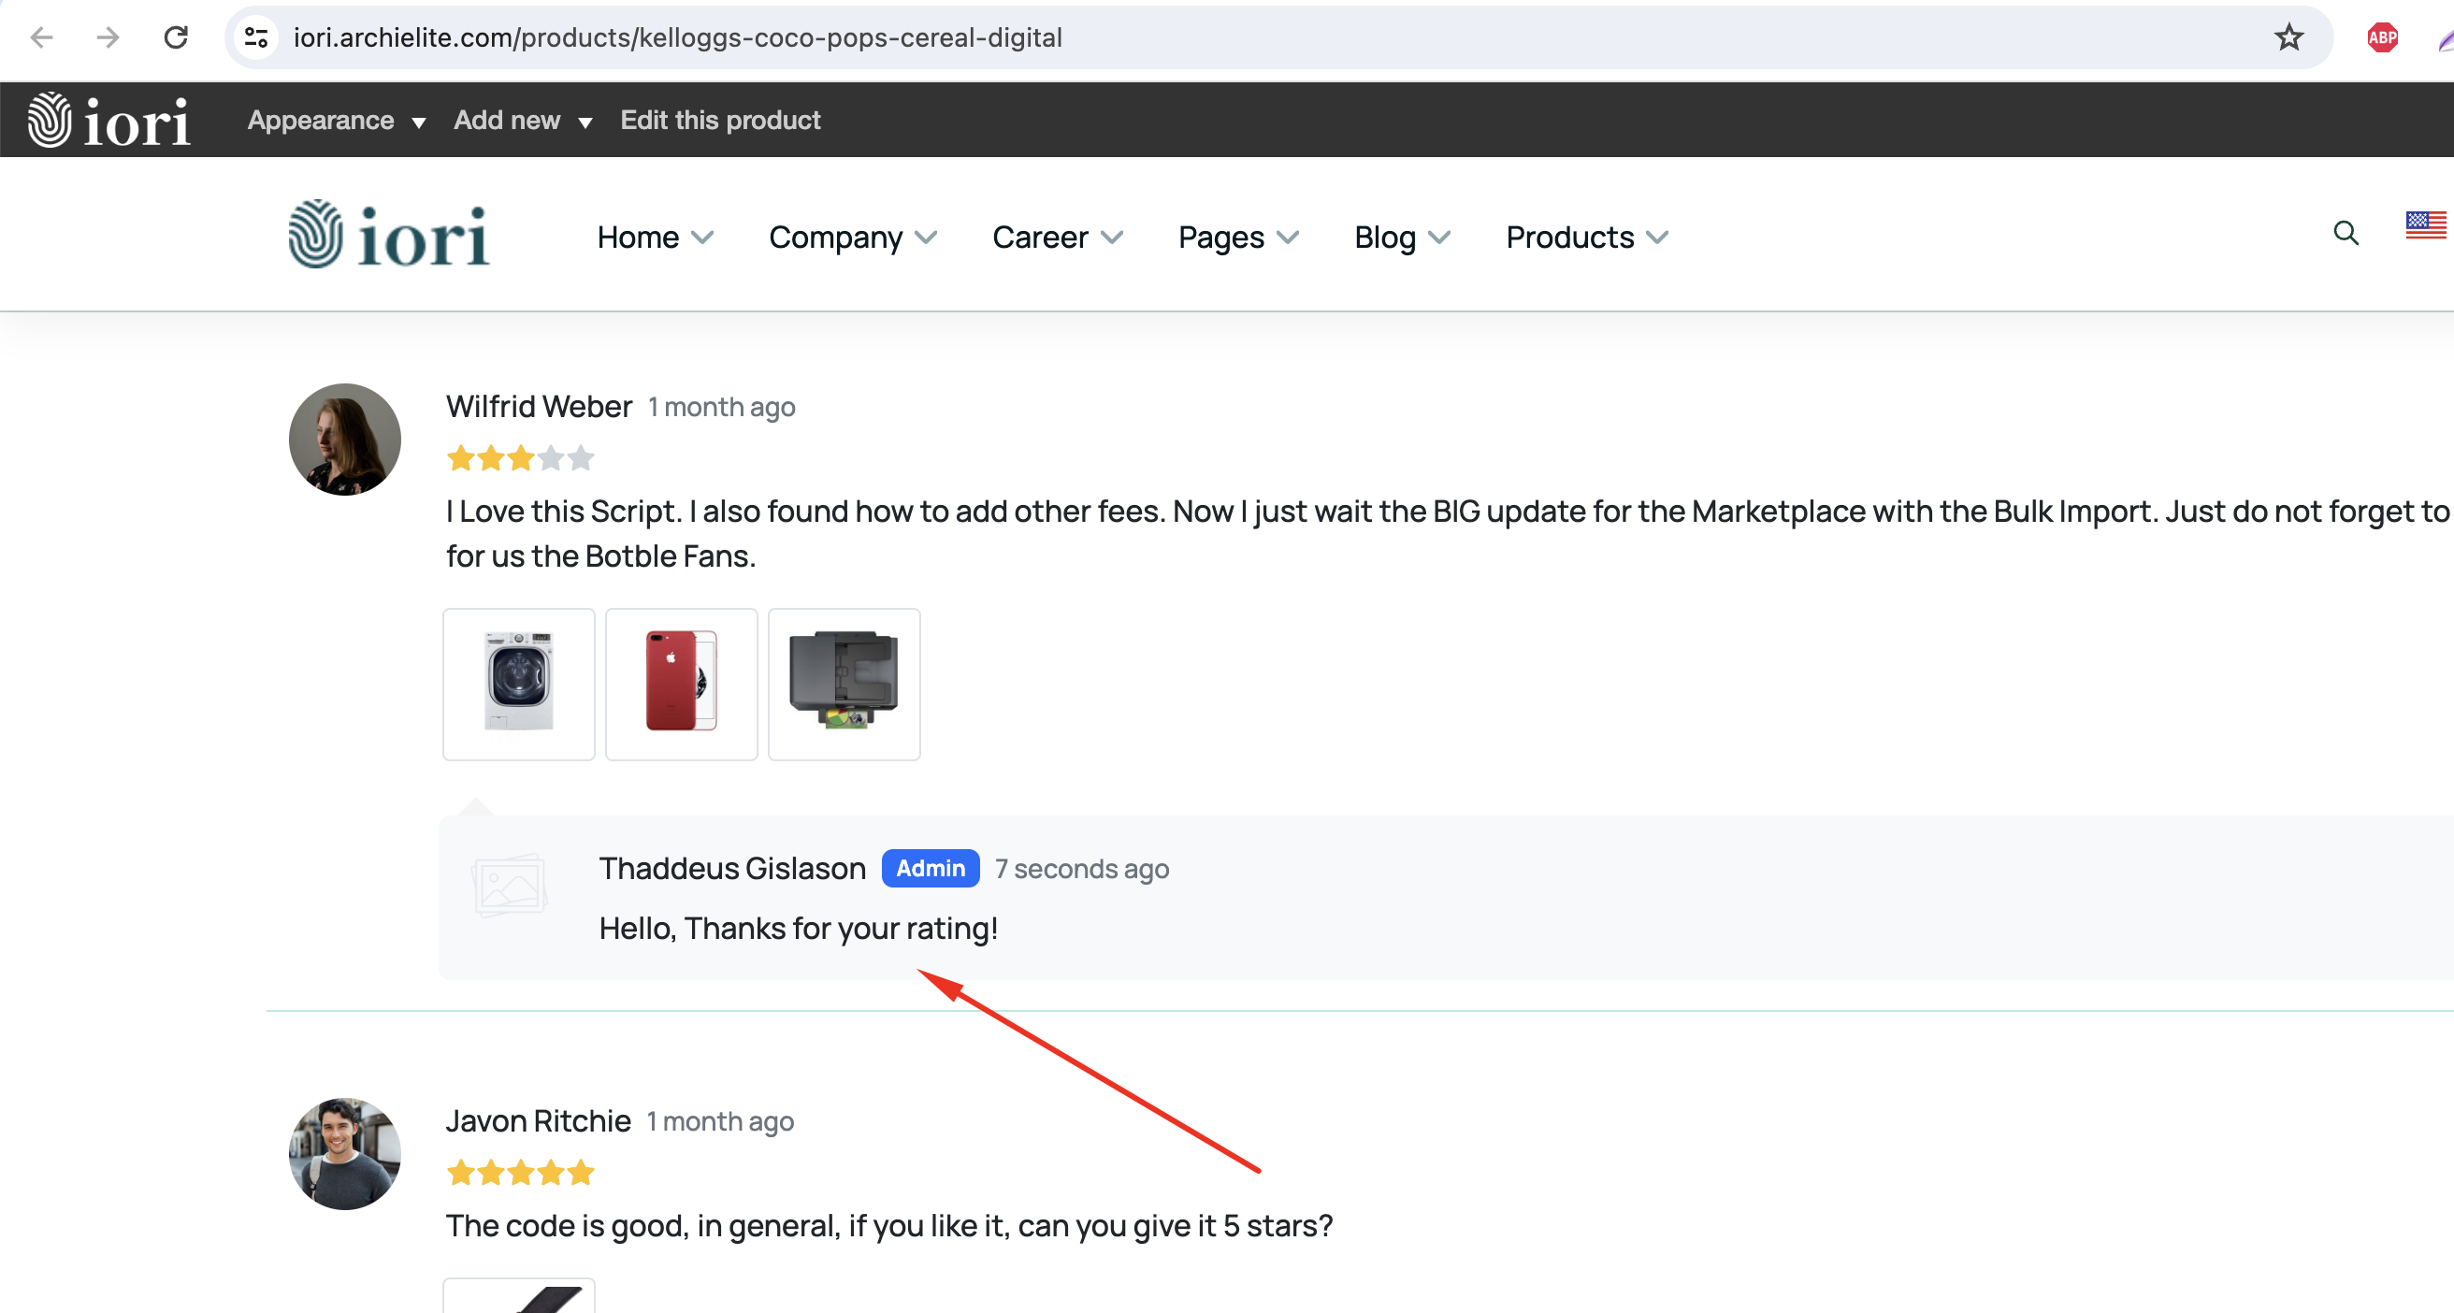The height and width of the screenshot is (1313, 2454).
Task: Expand the Blog navigation menu
Action: 1402,238
